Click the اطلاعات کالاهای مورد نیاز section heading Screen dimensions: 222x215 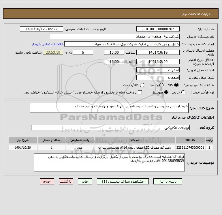(192, 117)
